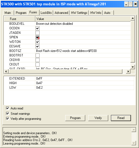Viewport: 139px width, 148px height.
Task: Edit the HIGH fuse value 0x47
Action: (x=84, y=83)
